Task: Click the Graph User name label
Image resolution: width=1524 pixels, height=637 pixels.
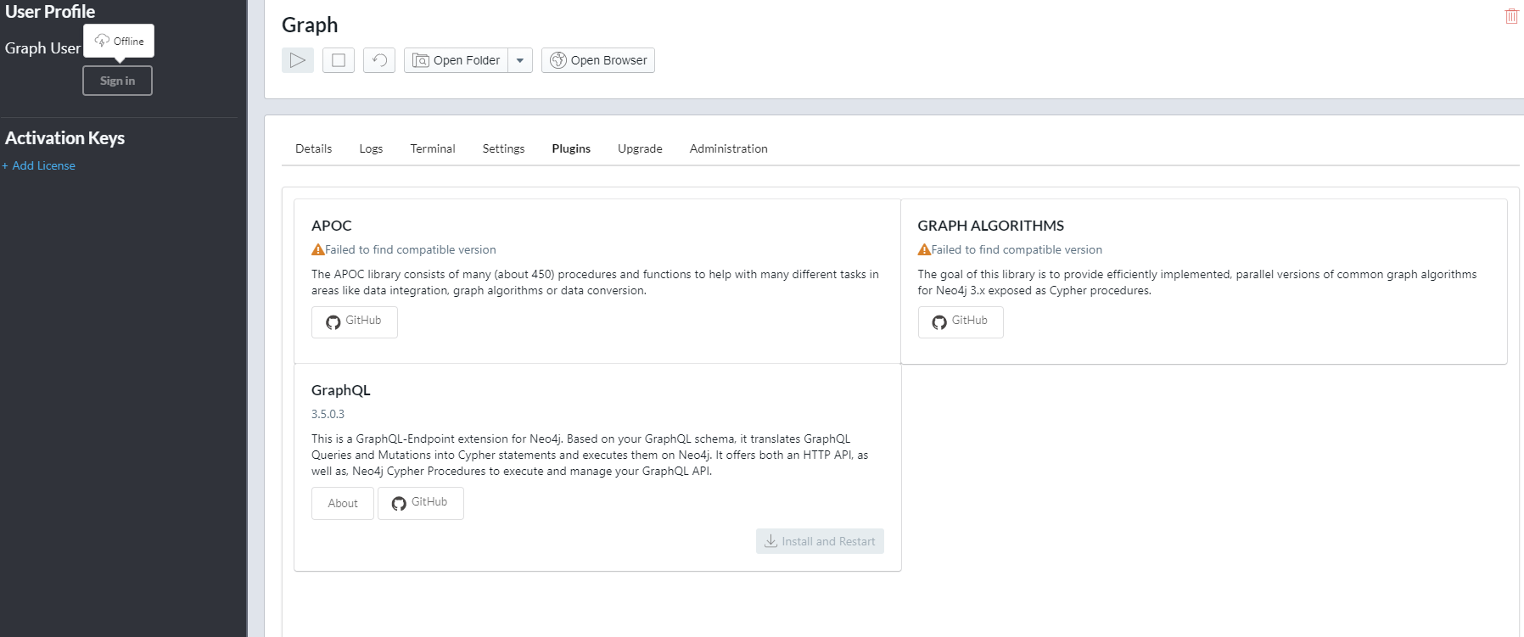Action: [x=42, y=48]
